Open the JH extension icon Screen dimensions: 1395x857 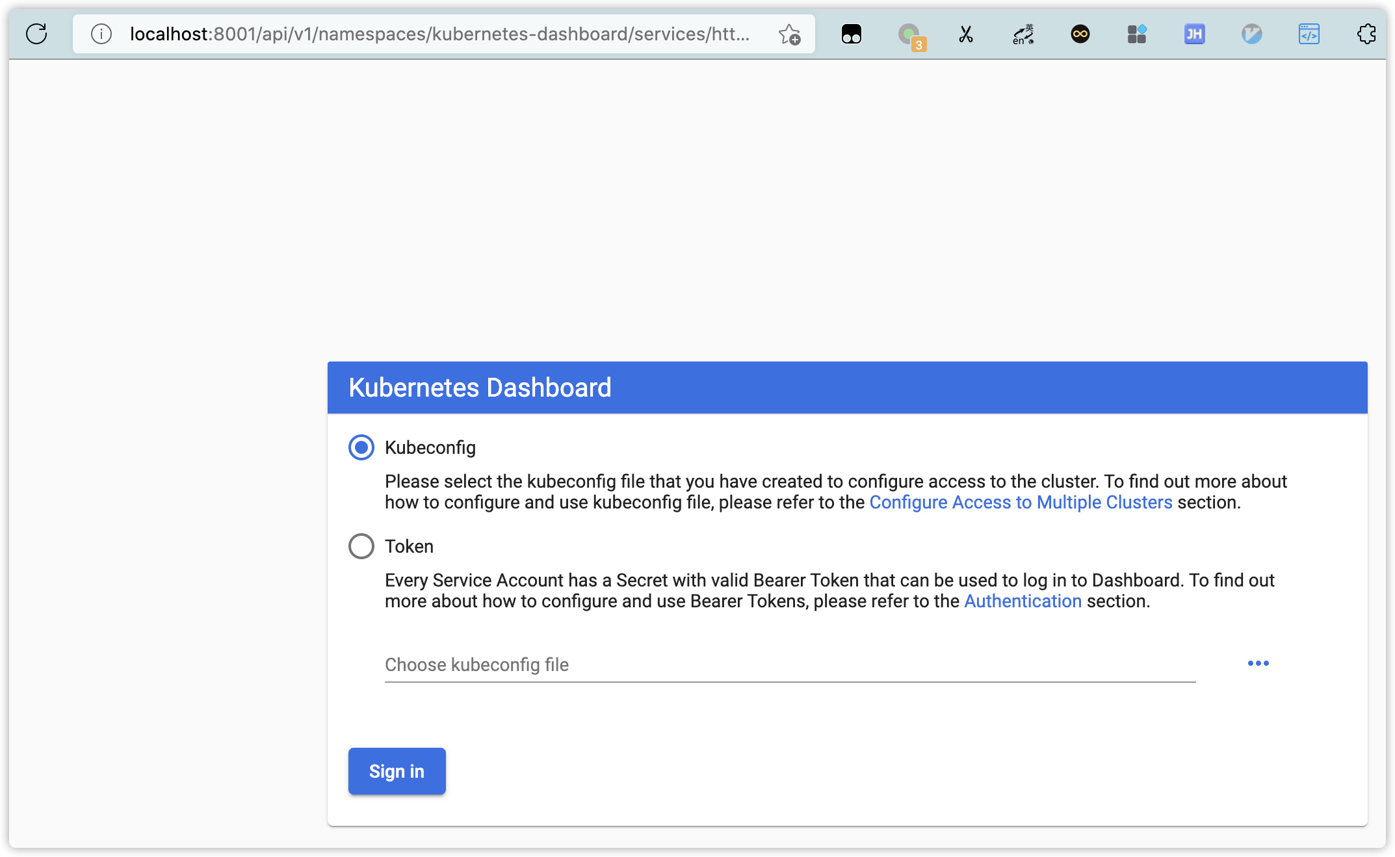click(1194, 34)
